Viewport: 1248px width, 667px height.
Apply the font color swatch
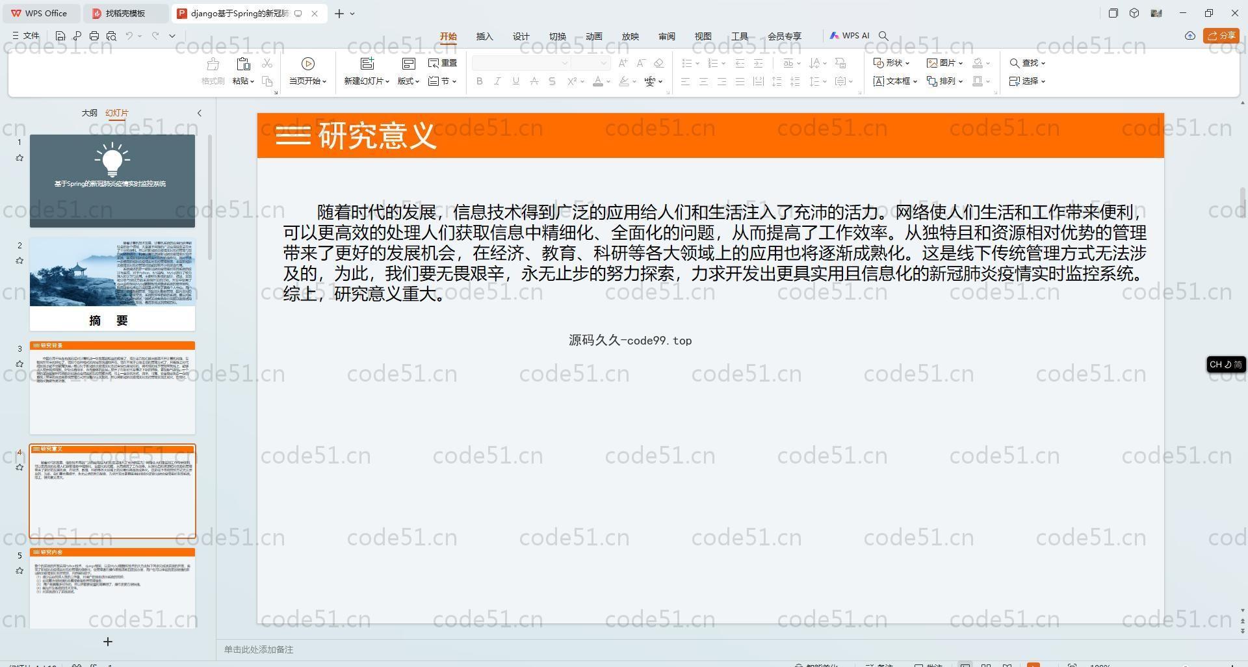(598, 81)
